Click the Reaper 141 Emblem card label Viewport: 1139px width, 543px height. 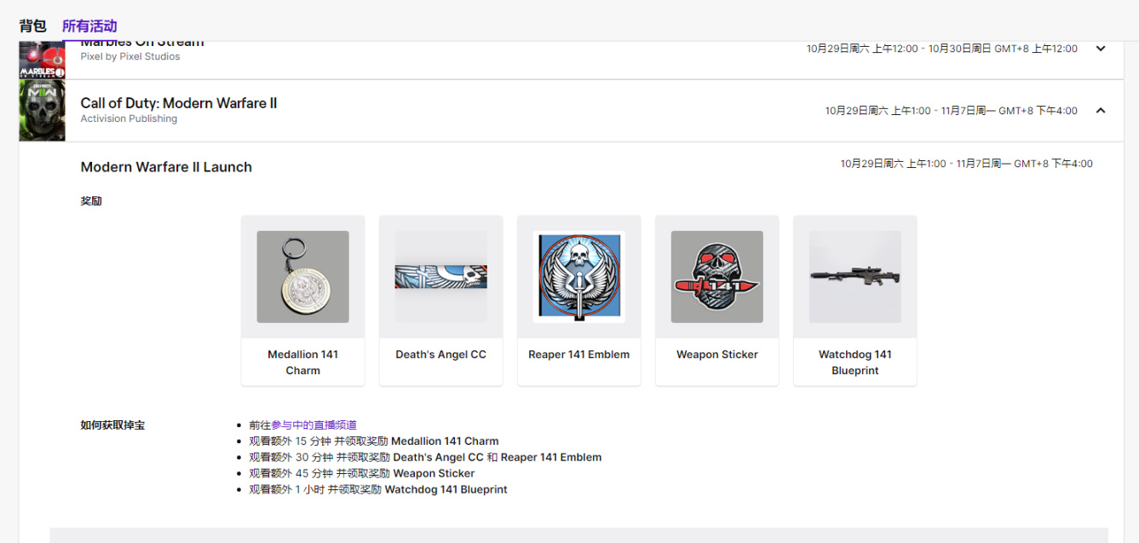click(x=579, y=355)
